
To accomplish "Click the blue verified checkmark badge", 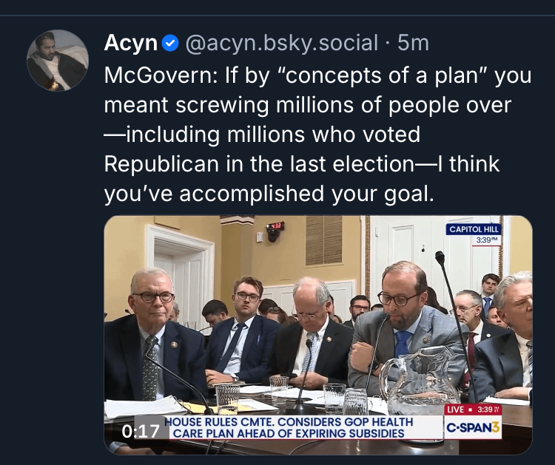I will (170, 44).
